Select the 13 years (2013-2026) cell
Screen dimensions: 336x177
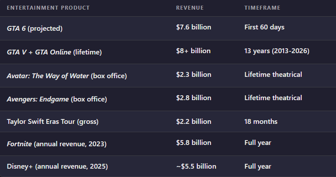(277, 51)
